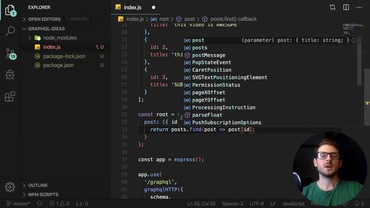This screenshot has width=370, height=208.
Task: Select the PopStateEvent suggestion
Action: click(270, 62)
